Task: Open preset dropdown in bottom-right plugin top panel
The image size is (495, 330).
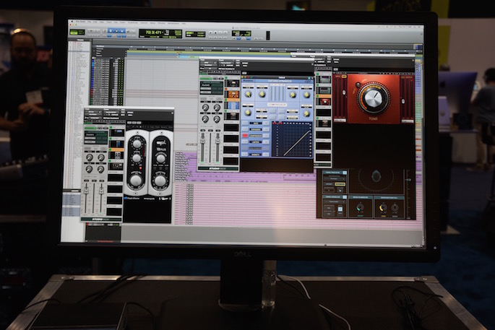Action: 334,178
